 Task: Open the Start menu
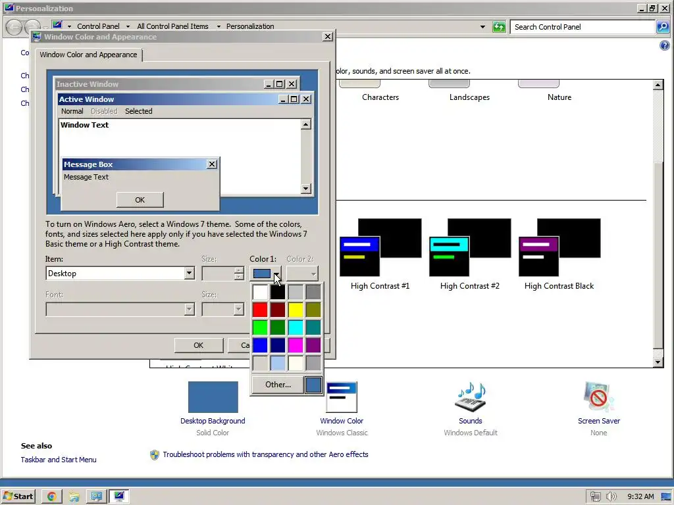18,496
